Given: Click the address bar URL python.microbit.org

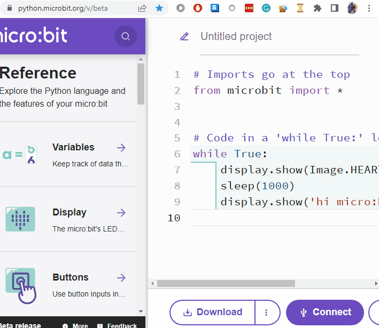Looking at the screenshot, I should [x=63, y=8].
